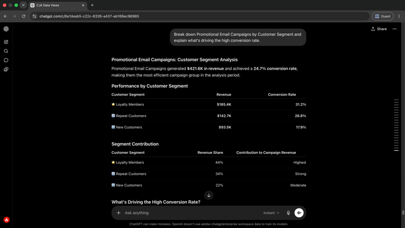Click the Conversion Rate column header

point(282,95)
